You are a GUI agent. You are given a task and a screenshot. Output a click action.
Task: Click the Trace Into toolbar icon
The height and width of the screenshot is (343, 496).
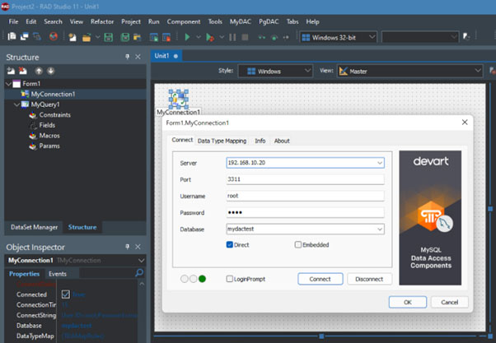point(262,37)
